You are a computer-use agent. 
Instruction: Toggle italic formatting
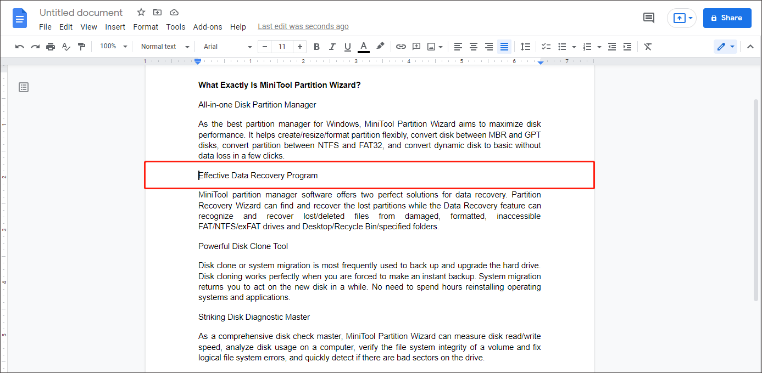tap(332, 47)
